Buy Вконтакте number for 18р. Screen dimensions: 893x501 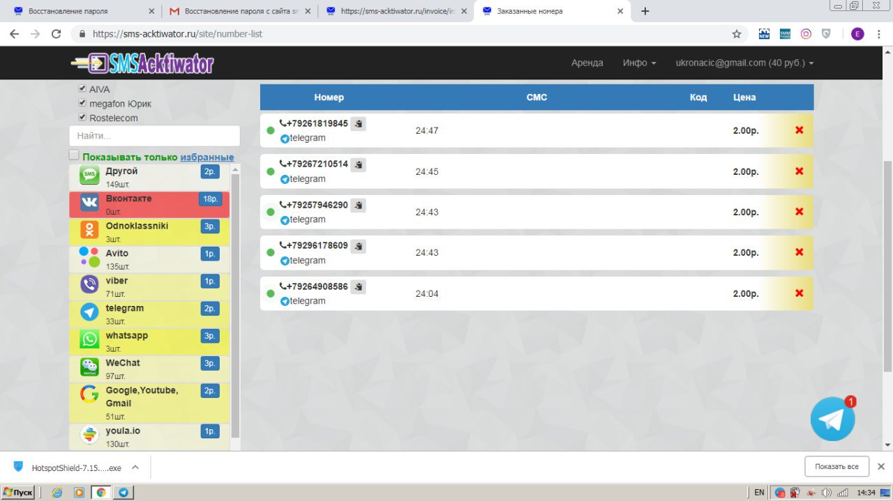pos(210,199)
